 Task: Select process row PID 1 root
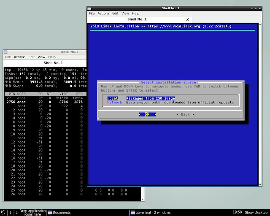pos(46,106)
